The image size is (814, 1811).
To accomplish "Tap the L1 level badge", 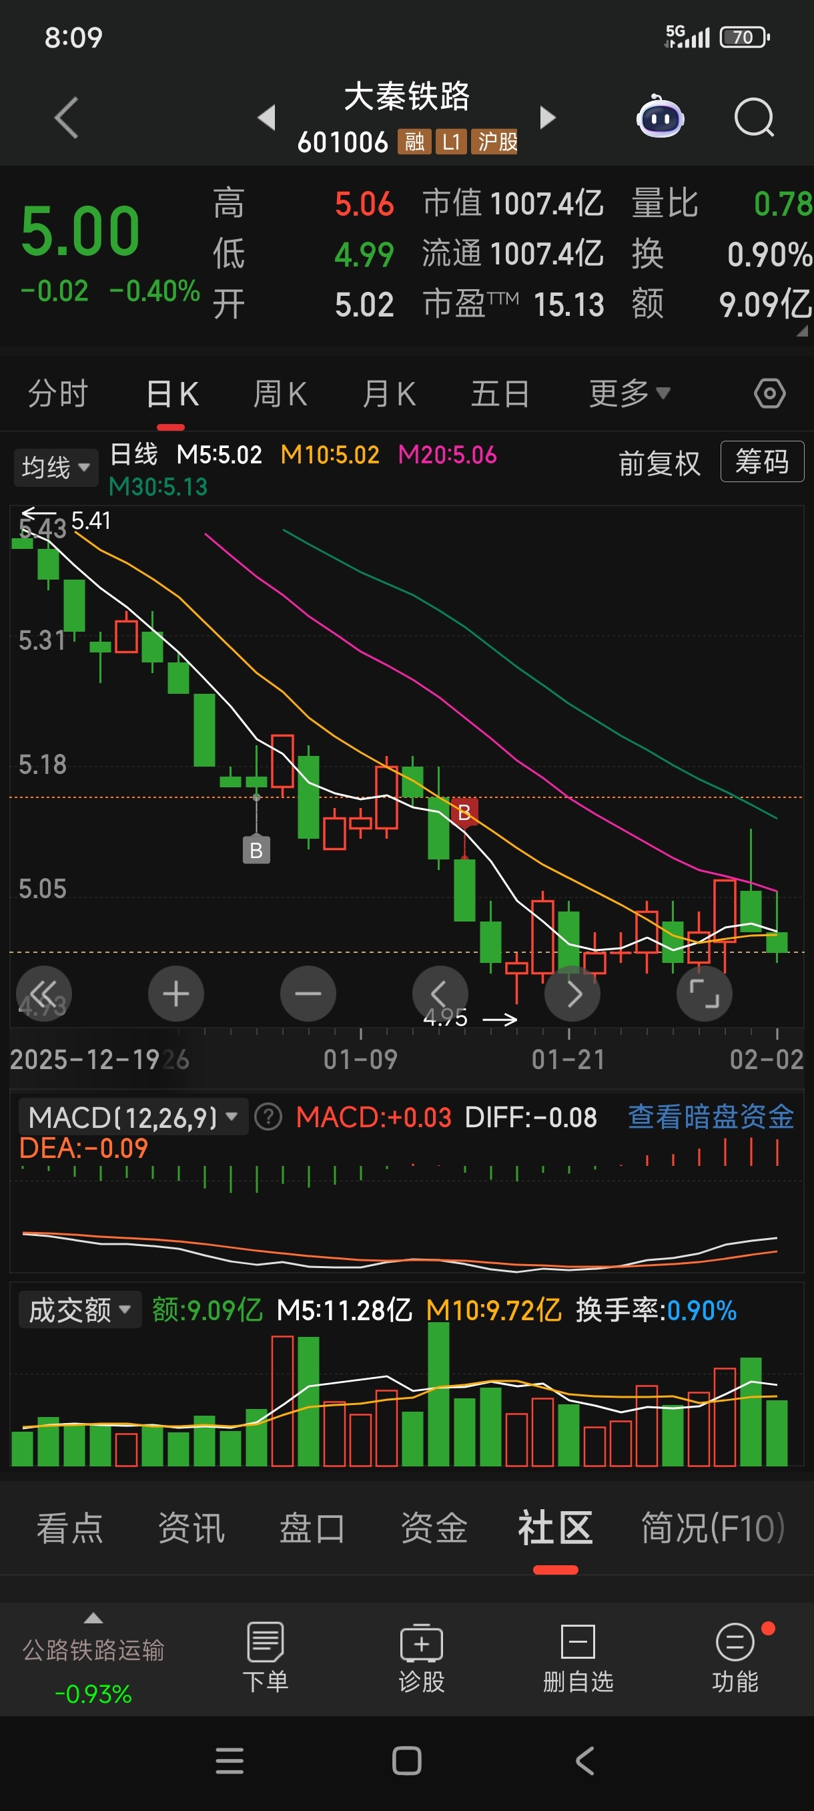I will (451, 142).
